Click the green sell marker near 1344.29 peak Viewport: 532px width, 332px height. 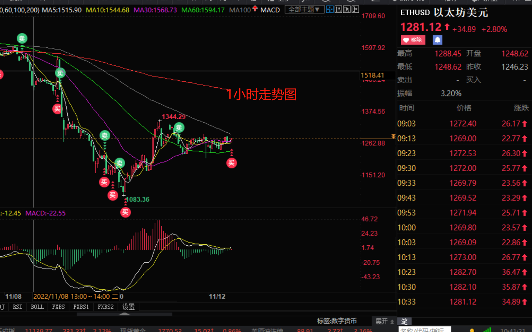[179, 128]
